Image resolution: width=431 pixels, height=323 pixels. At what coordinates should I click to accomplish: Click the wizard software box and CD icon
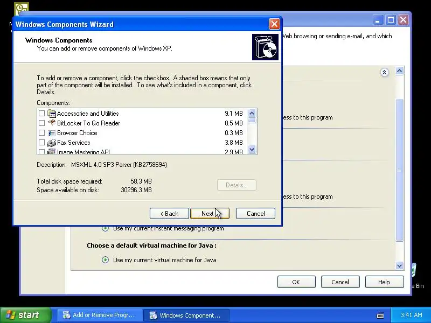point(265,47)
